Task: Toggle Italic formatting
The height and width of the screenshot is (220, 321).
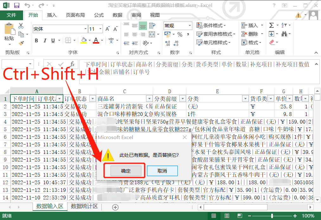Action: [45, 40]
